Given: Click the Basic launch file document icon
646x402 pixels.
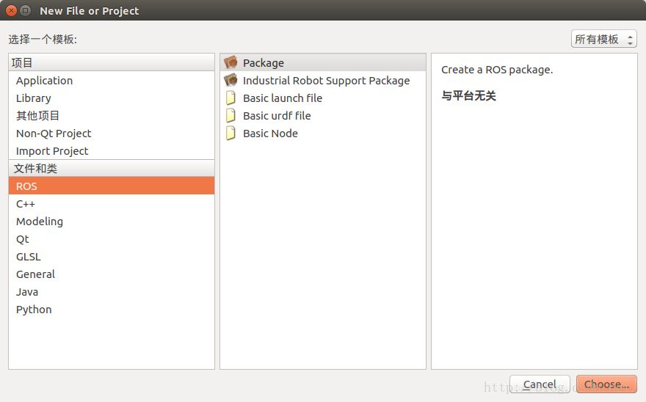Looking at the screenshot, I should (231, 98).
